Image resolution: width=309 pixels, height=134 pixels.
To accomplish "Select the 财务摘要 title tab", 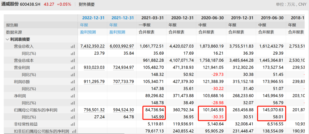I will tap(86, 4).
